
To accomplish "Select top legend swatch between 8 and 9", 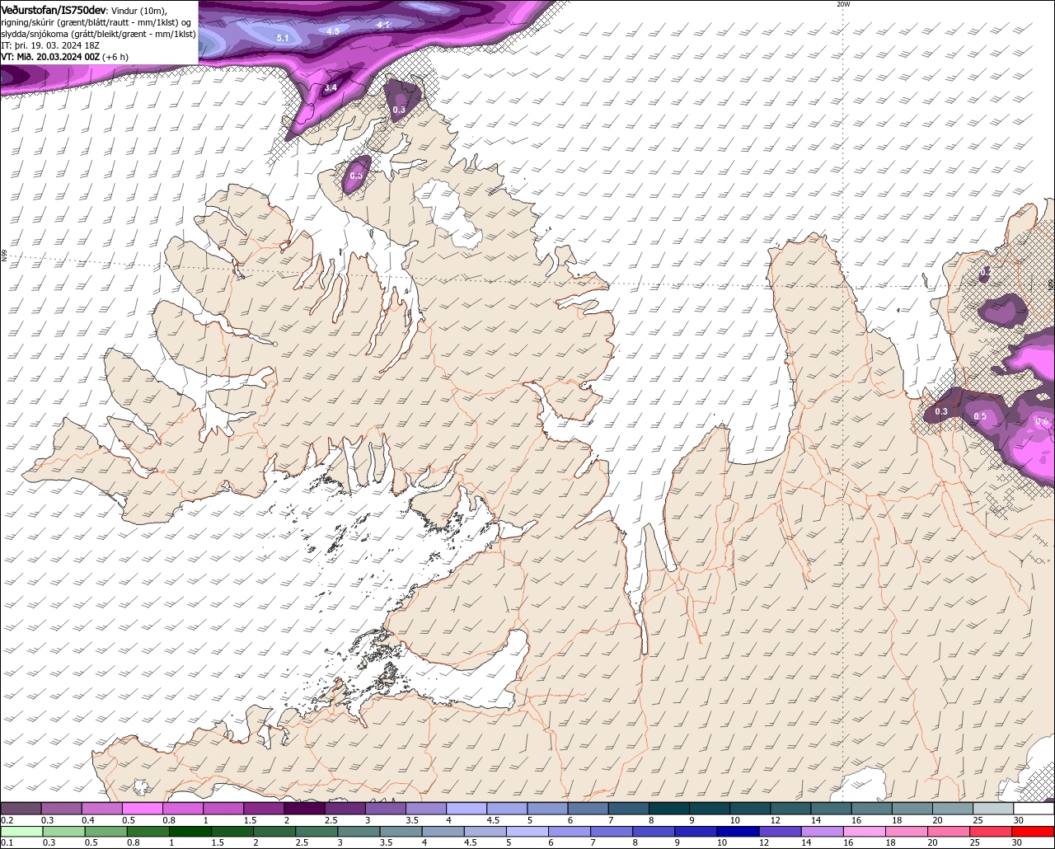I will pyautogui.click(x=669, y=809).
